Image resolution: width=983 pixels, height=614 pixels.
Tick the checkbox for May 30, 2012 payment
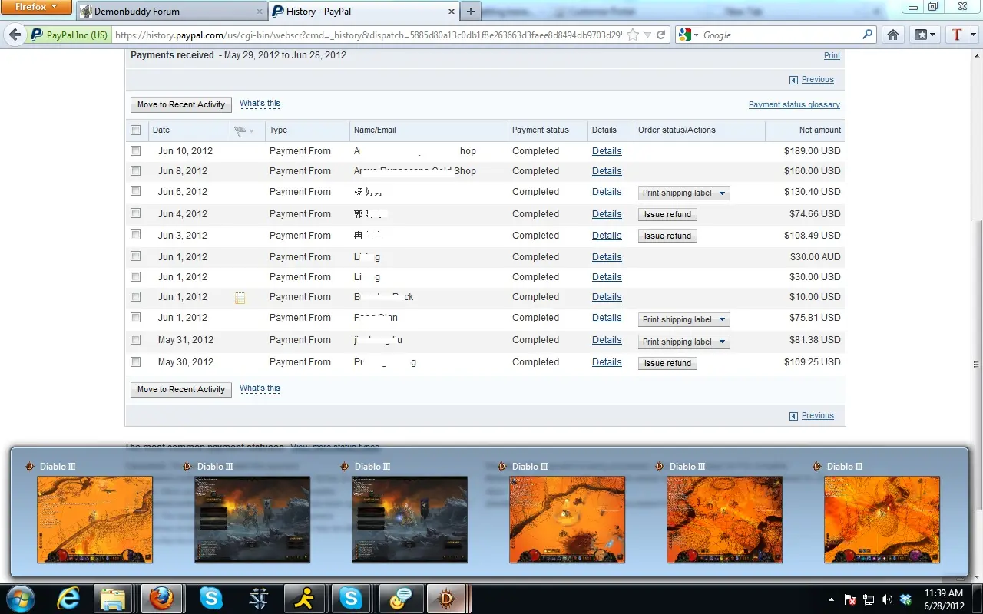pyautogui.click(x=136, y=362)
